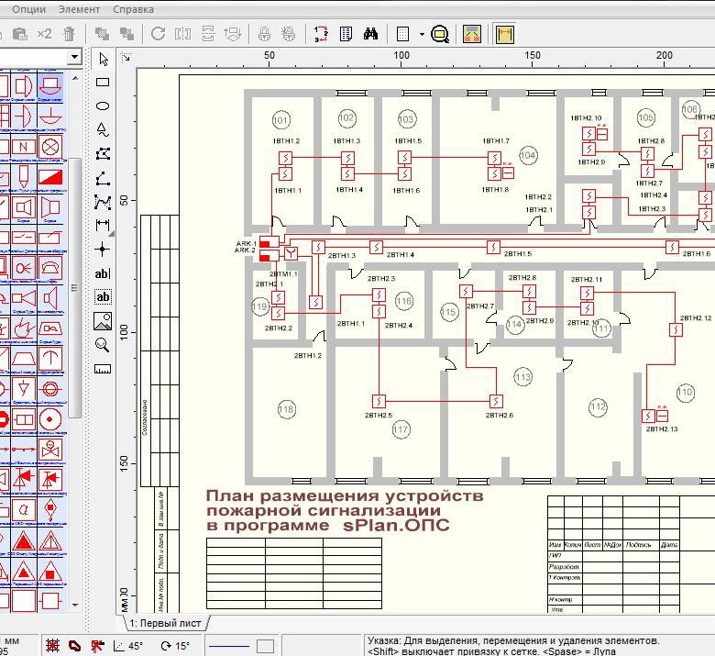The image size is (715, 656).
Task: Open the Справка menu
Action: click(x=134, y=9)
